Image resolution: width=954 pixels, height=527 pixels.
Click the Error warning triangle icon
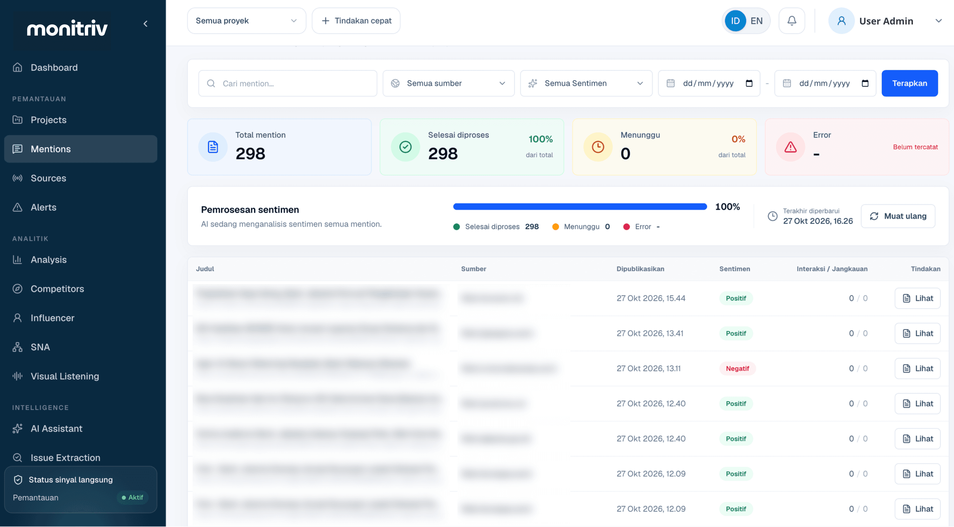click(790, 147)
